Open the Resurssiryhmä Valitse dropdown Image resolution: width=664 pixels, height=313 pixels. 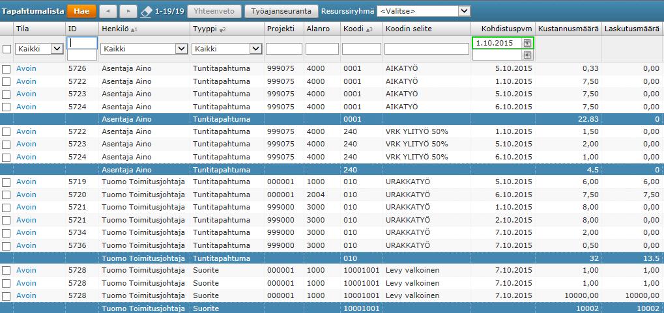[x=424, y=11]
